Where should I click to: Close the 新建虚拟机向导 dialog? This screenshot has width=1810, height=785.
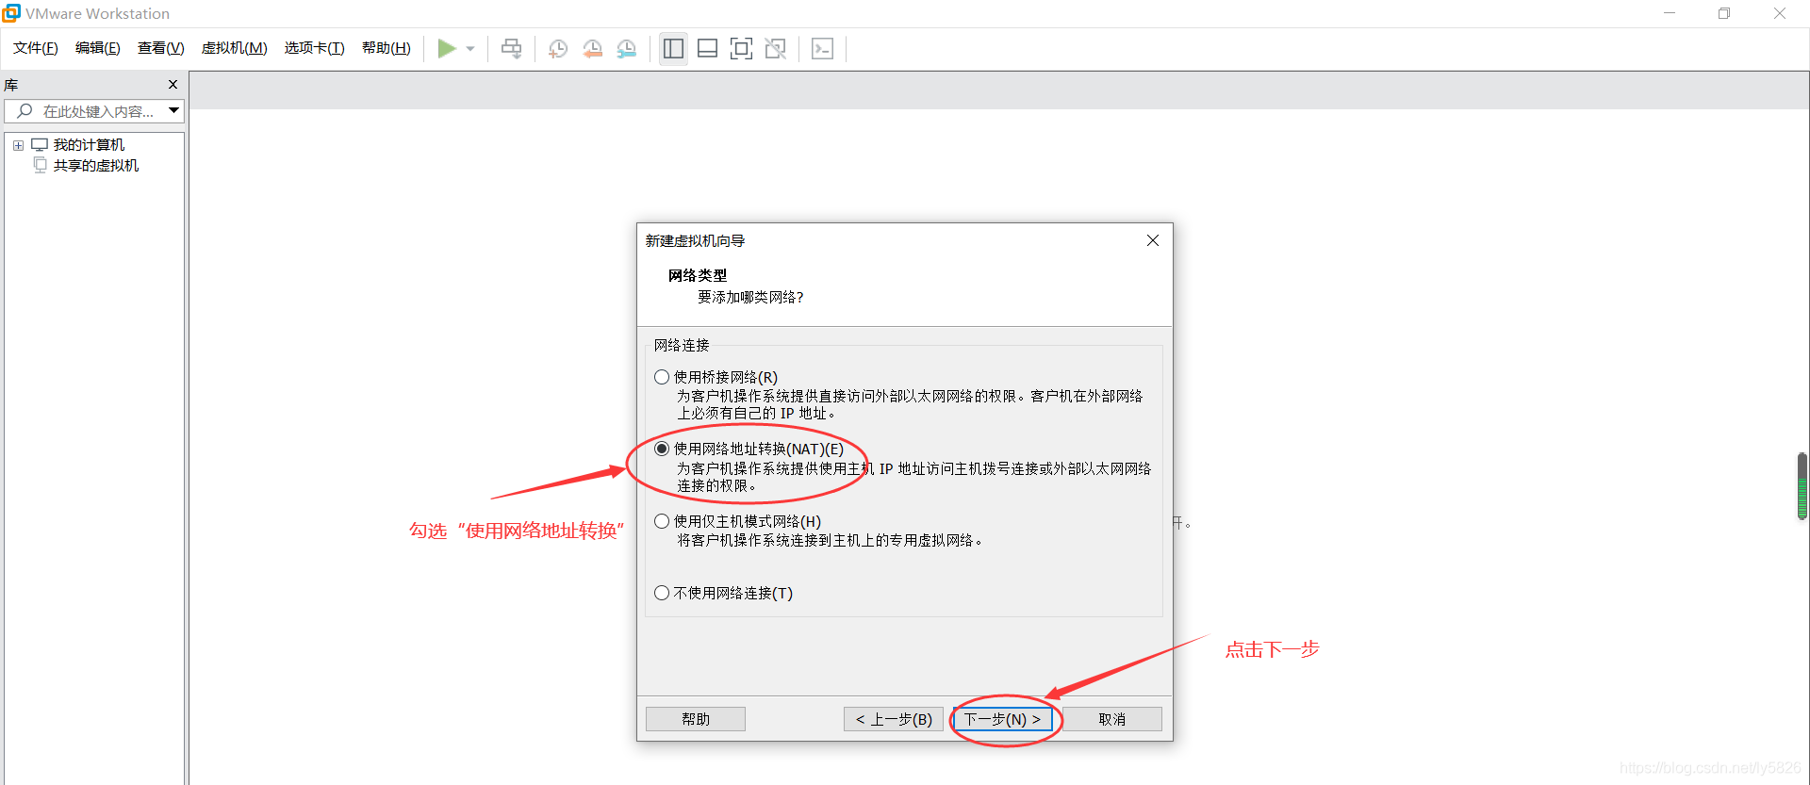coord(1152,240)
